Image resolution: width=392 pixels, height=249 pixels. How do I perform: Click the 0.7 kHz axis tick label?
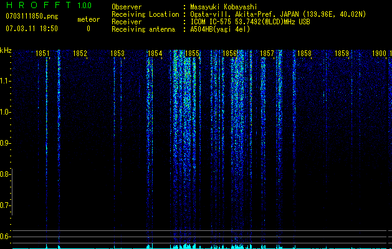5,205
